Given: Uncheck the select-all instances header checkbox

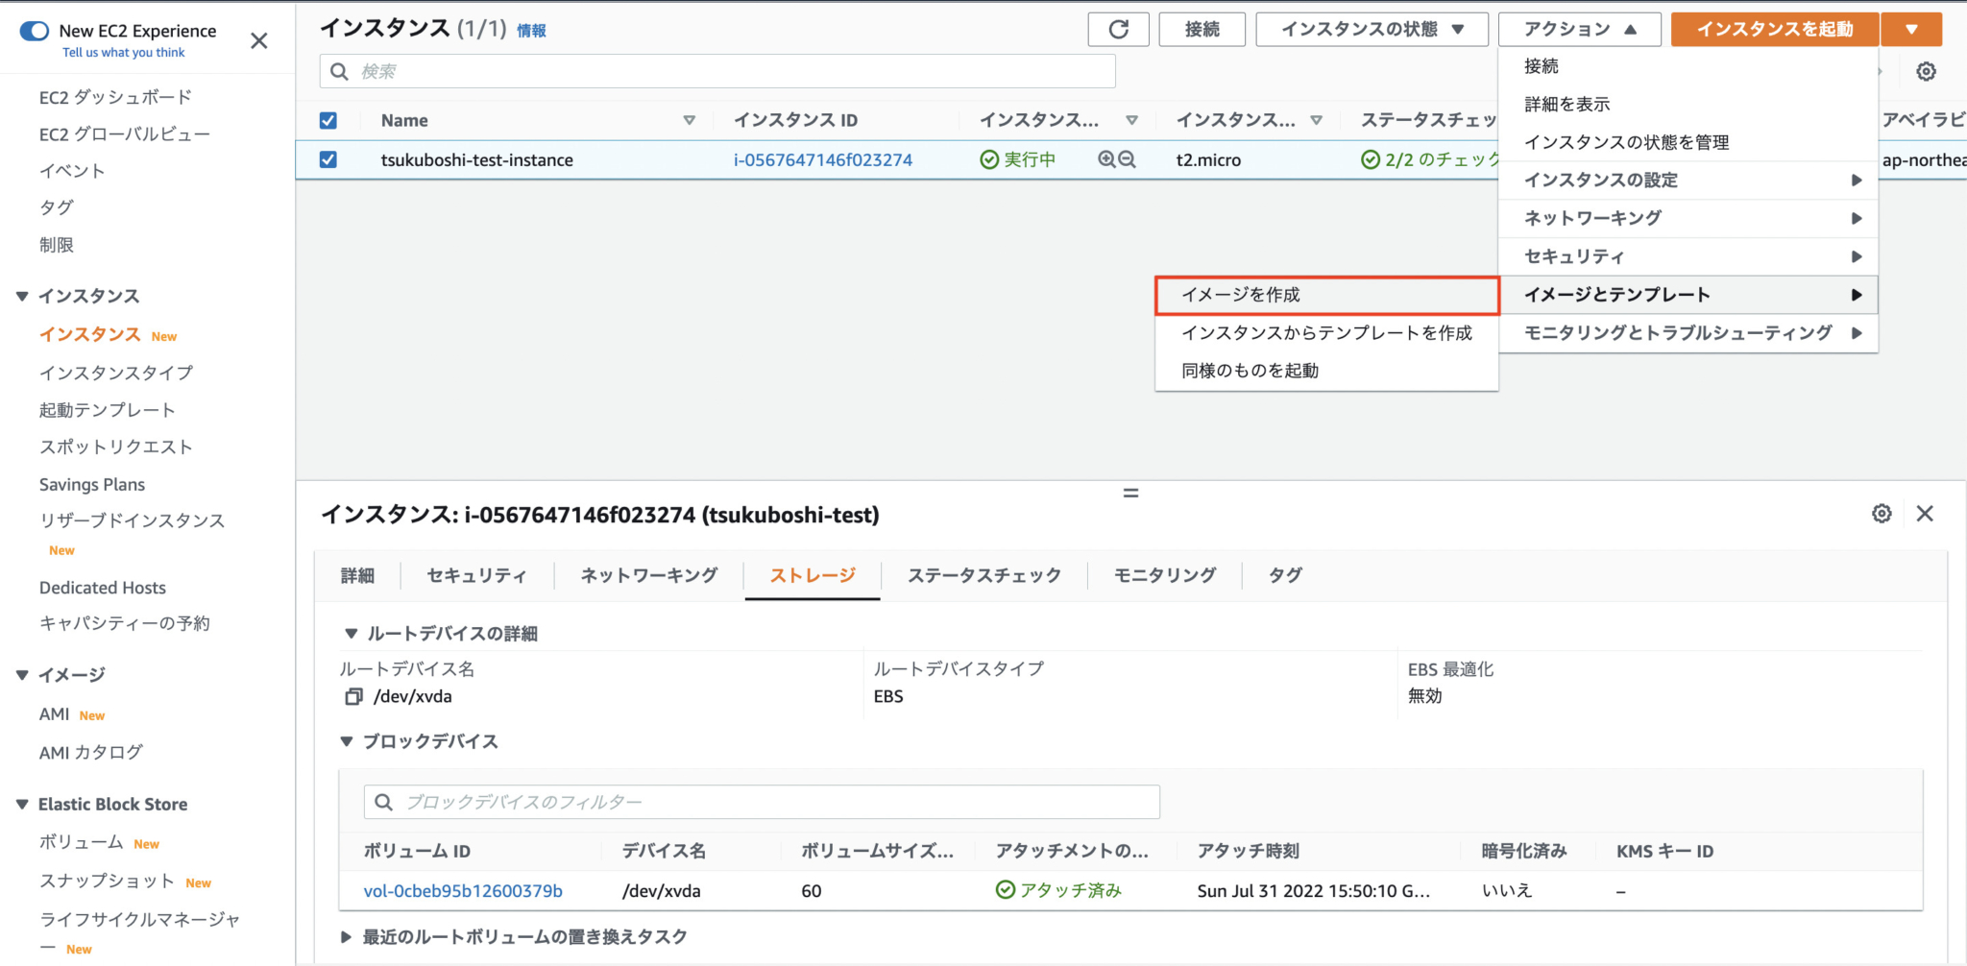Looking at the screenshot, I should click(x=328, y=120).
